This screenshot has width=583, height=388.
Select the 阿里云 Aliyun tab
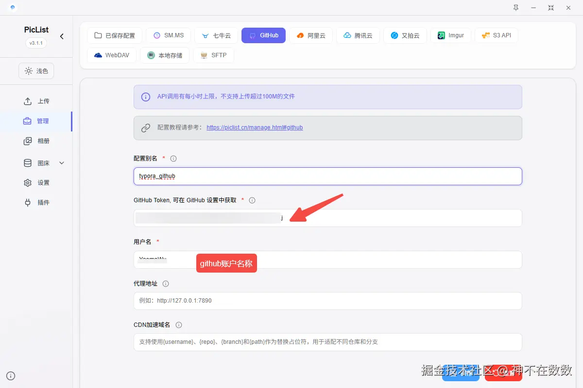pos(311,35)
